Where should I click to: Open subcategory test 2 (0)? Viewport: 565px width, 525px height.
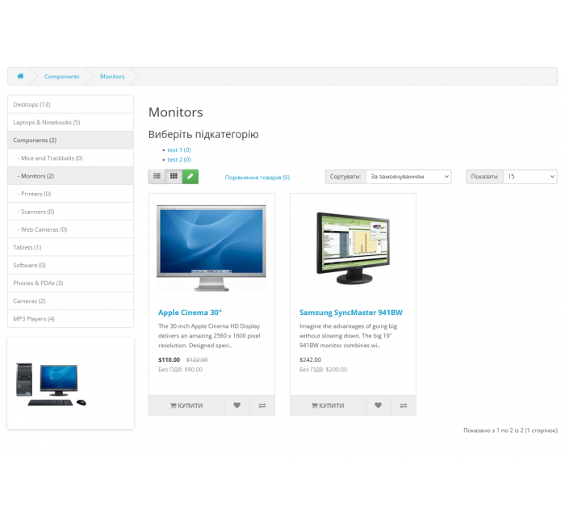tap(179, 159)
